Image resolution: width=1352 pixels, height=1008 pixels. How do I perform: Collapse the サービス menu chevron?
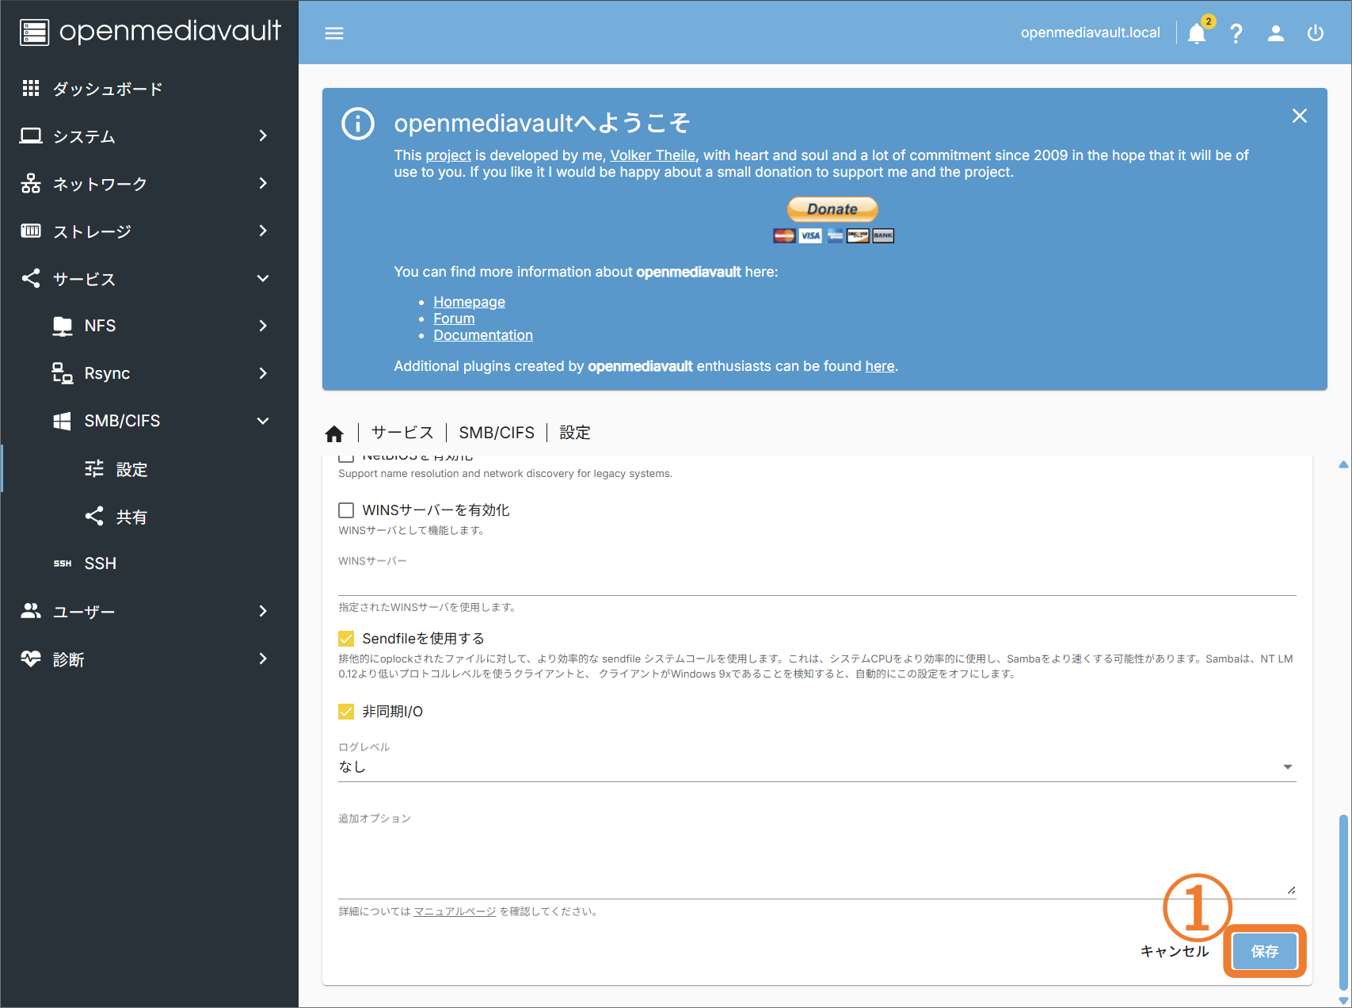tap(263, 278)
